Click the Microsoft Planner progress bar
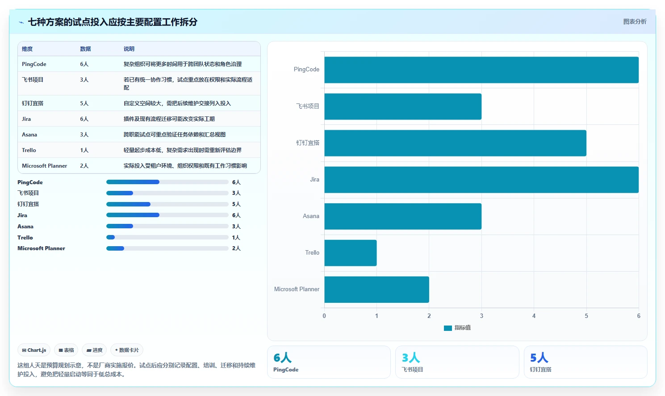Screen dimensions: 665x396 pos(167,248)
